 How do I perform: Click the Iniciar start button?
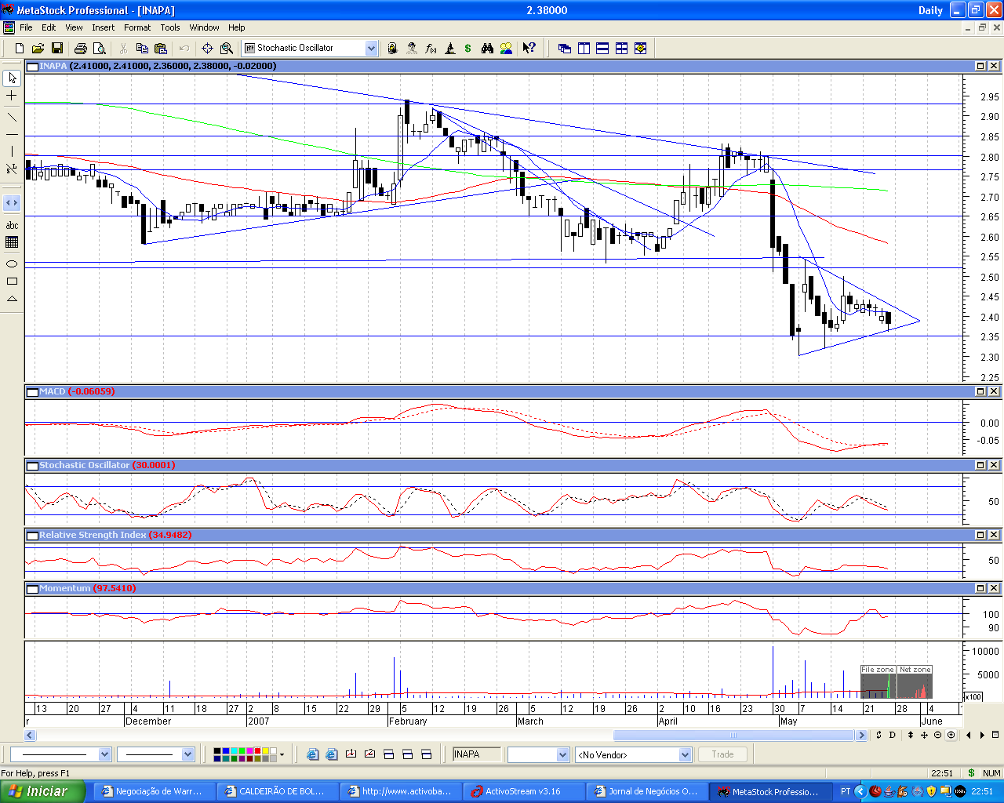tap(41, 791)
